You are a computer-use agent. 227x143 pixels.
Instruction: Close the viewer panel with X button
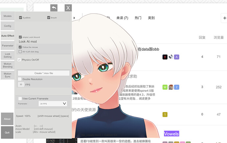coord(68,8)
